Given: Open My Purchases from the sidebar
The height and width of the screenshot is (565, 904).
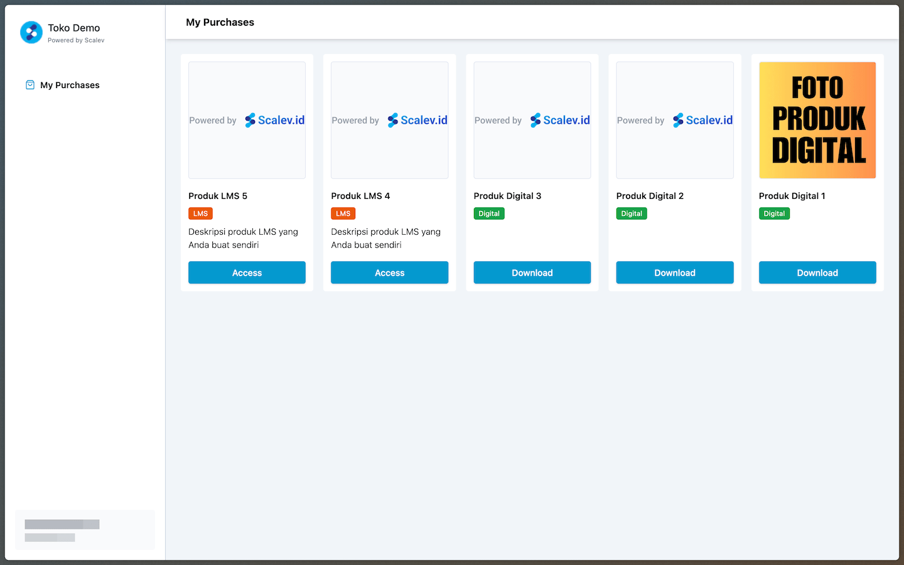Looking at the screenshot, I should 69,85.
